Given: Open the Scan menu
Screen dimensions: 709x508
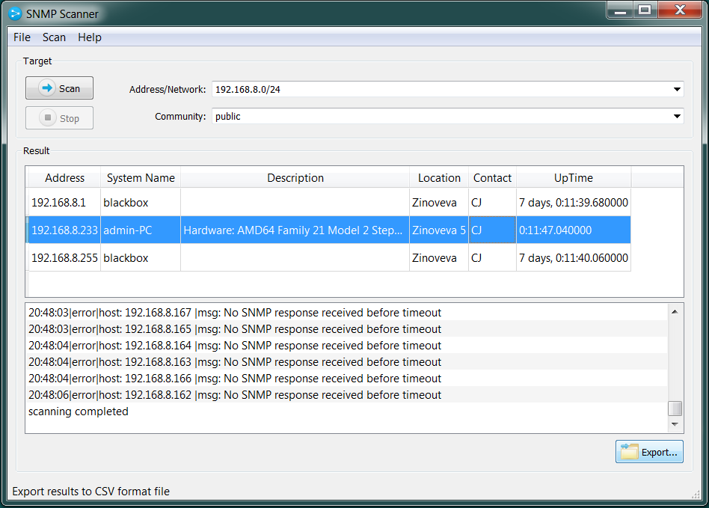Looking at the screenshot, I should tap(54, 37).
